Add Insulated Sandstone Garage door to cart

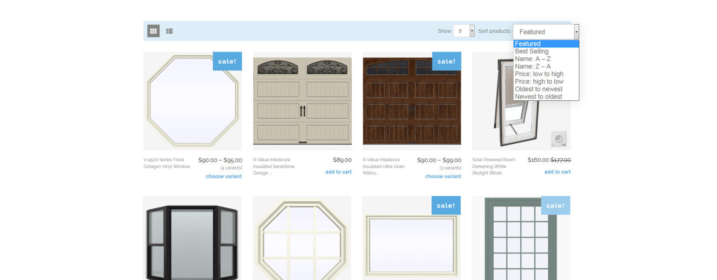[338, 172]
